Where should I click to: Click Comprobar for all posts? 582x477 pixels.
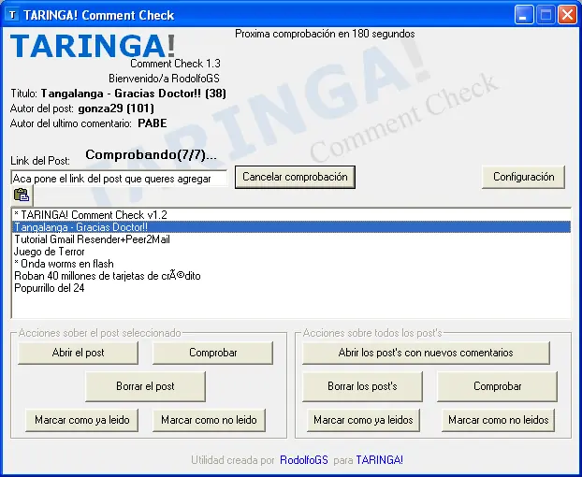point(497,386)
